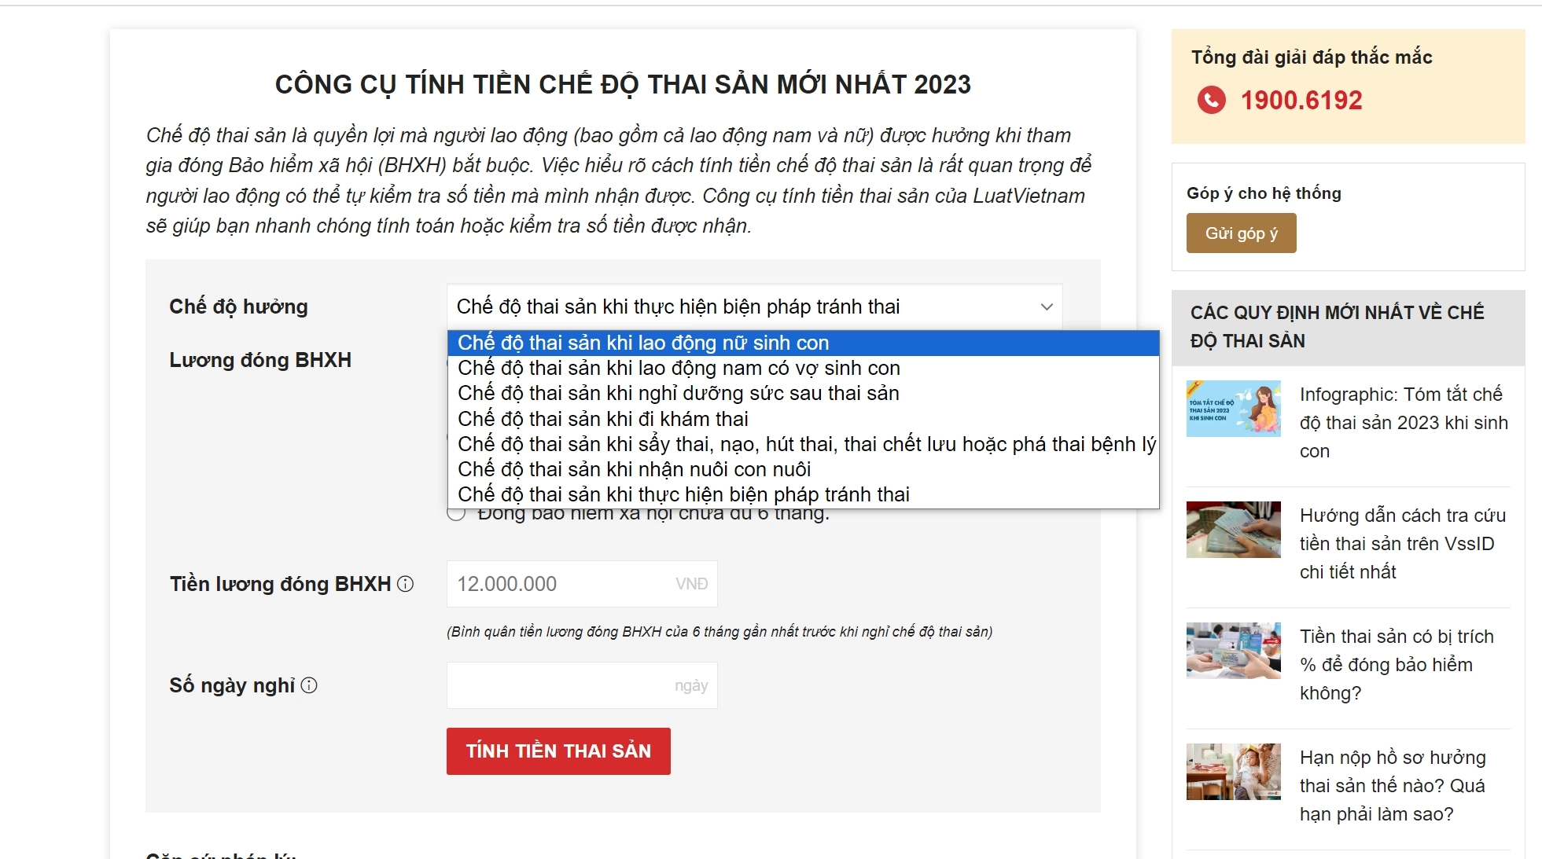Choose 'lao động nam có vợ sinh con'

pyautogui.click(x=679, y=369)
